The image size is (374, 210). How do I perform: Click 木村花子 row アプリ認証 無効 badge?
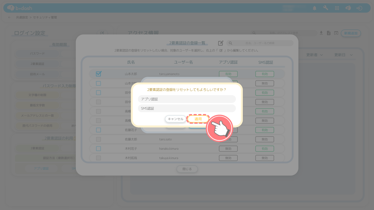228,148
